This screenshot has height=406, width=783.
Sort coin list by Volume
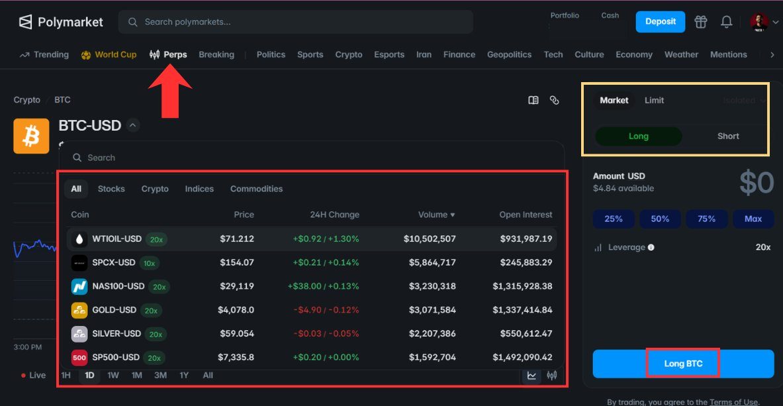[436, 215]
